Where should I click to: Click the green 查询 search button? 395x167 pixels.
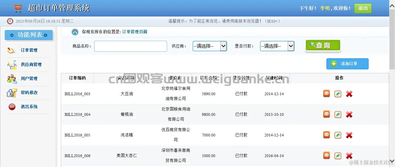(x=323, y=46)
